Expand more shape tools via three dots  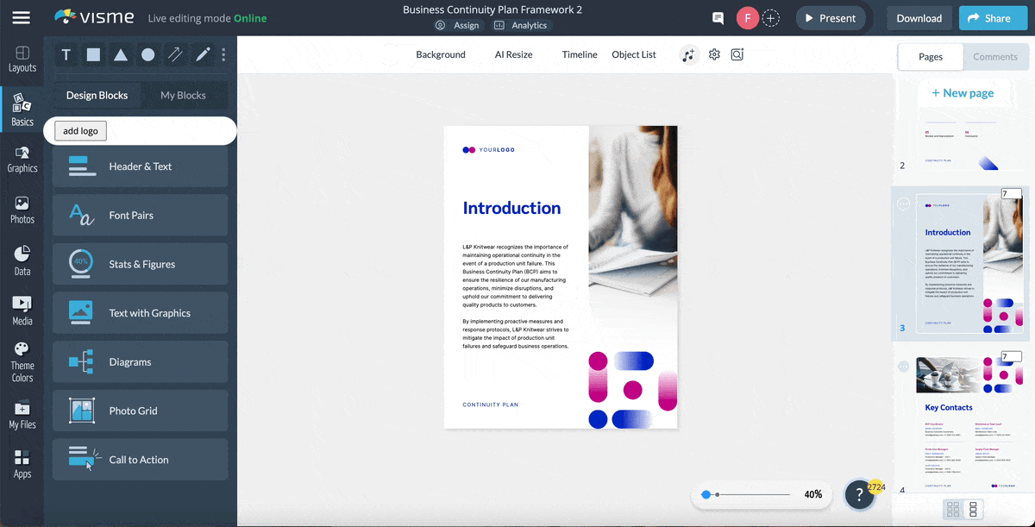click(x=223, y=54)
